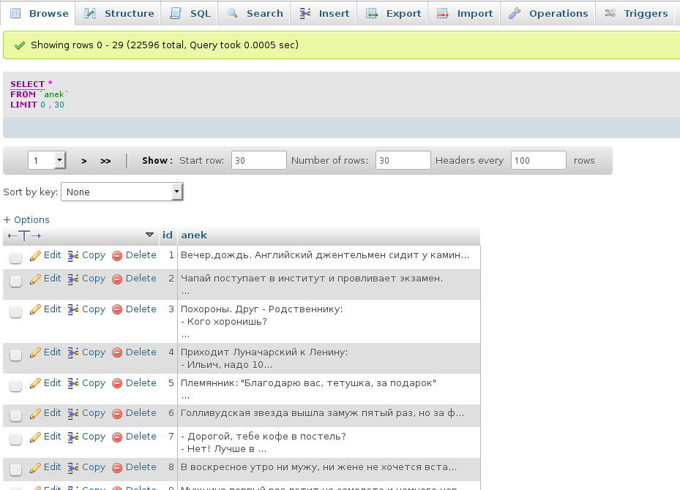
Task: Check the checkbox for row 3
Action: click(15, 312)
